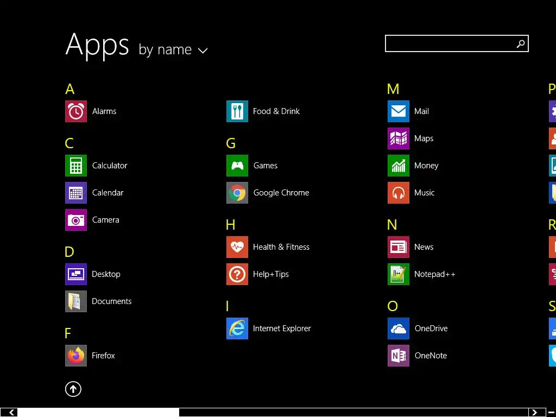Image resolution: width=556 pixels, height=417 pixels.
Task: Click the 'Notepad++' label text
Action: (x=435, y=274)
